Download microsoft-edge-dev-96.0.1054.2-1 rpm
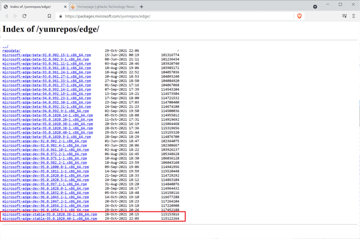The image size is (360, 239). [x=46, y=206]
